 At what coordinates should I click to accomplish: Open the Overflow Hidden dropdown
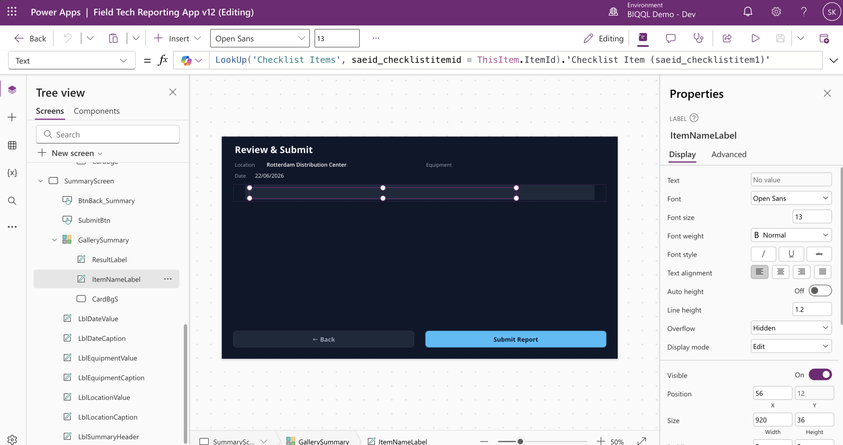pyautogui.click(x=791, y=328)
